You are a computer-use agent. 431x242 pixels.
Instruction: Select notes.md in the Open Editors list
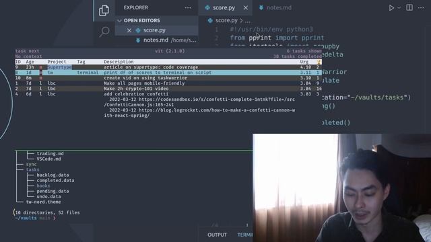coord(157,40)
